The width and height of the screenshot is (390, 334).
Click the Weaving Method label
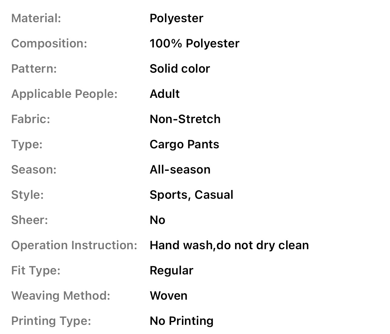(61, 296)
